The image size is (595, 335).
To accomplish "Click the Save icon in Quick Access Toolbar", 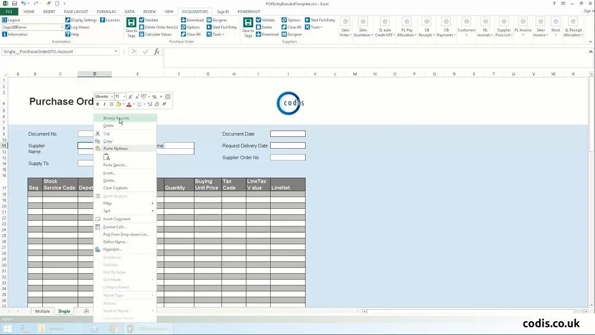I will pyautogui.click(x=14, y=4).
